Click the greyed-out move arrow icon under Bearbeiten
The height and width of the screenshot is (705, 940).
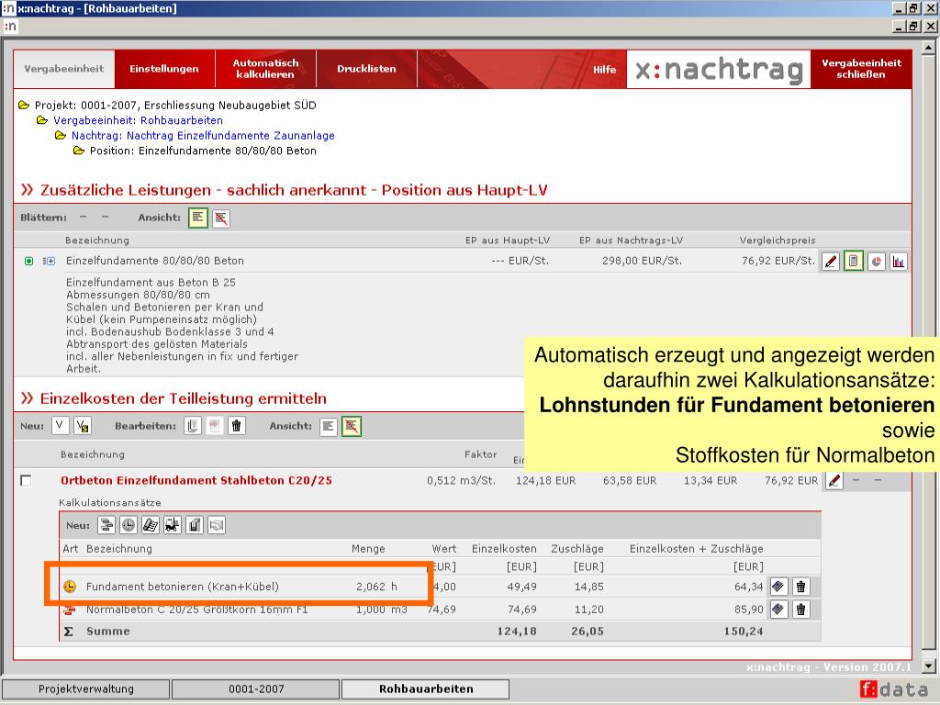(215, 426)
